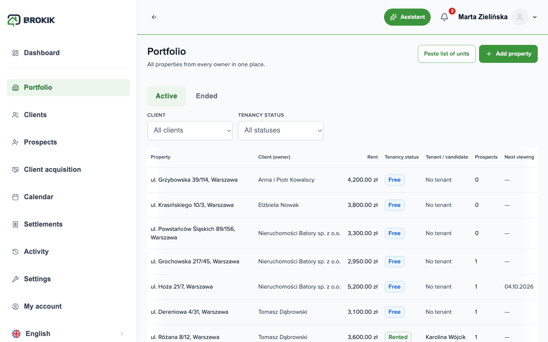Click rent value 5,200.00 zł
The height and width of the screenshot is (342, 548).
pyautogui.click(x=363, y=287)
